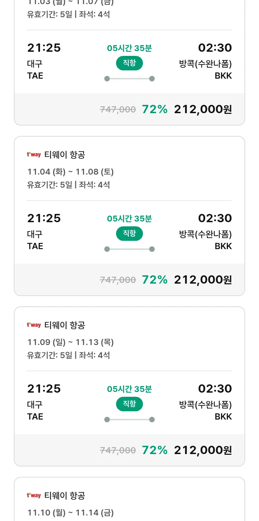Viewport: 259px width, 521px height.
Task: Tap 직항 badge on the topmost flight card
Action: tap(129, 63)
